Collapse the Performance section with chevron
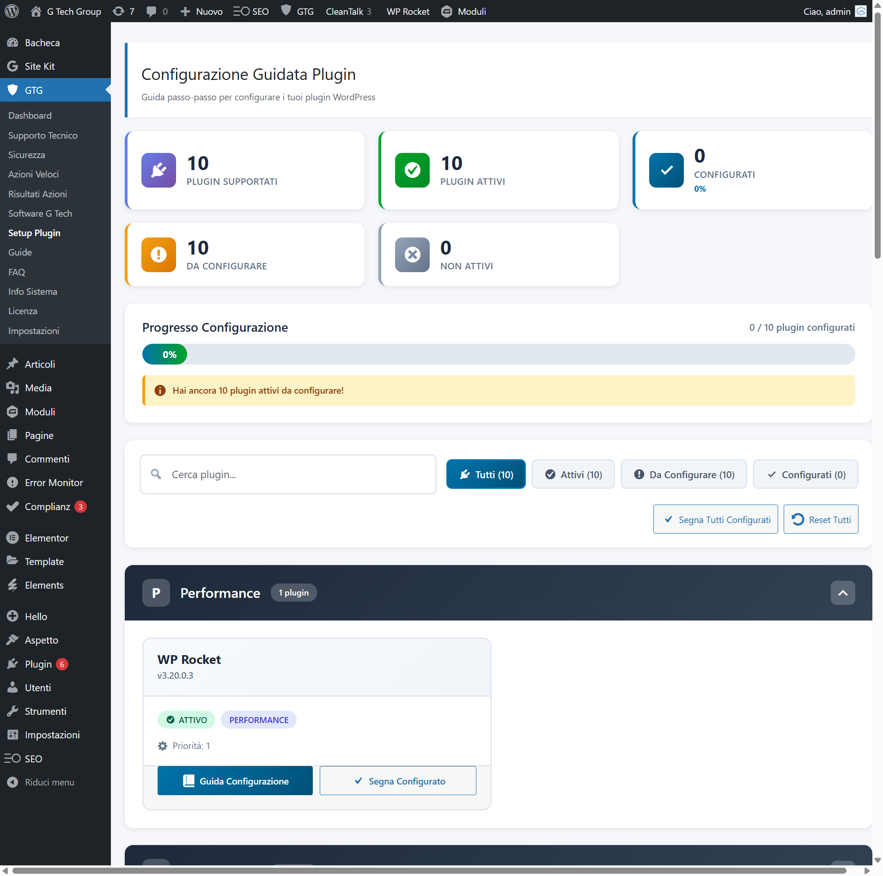This screenshot has width=883, height=876. (x=842, y=593)
